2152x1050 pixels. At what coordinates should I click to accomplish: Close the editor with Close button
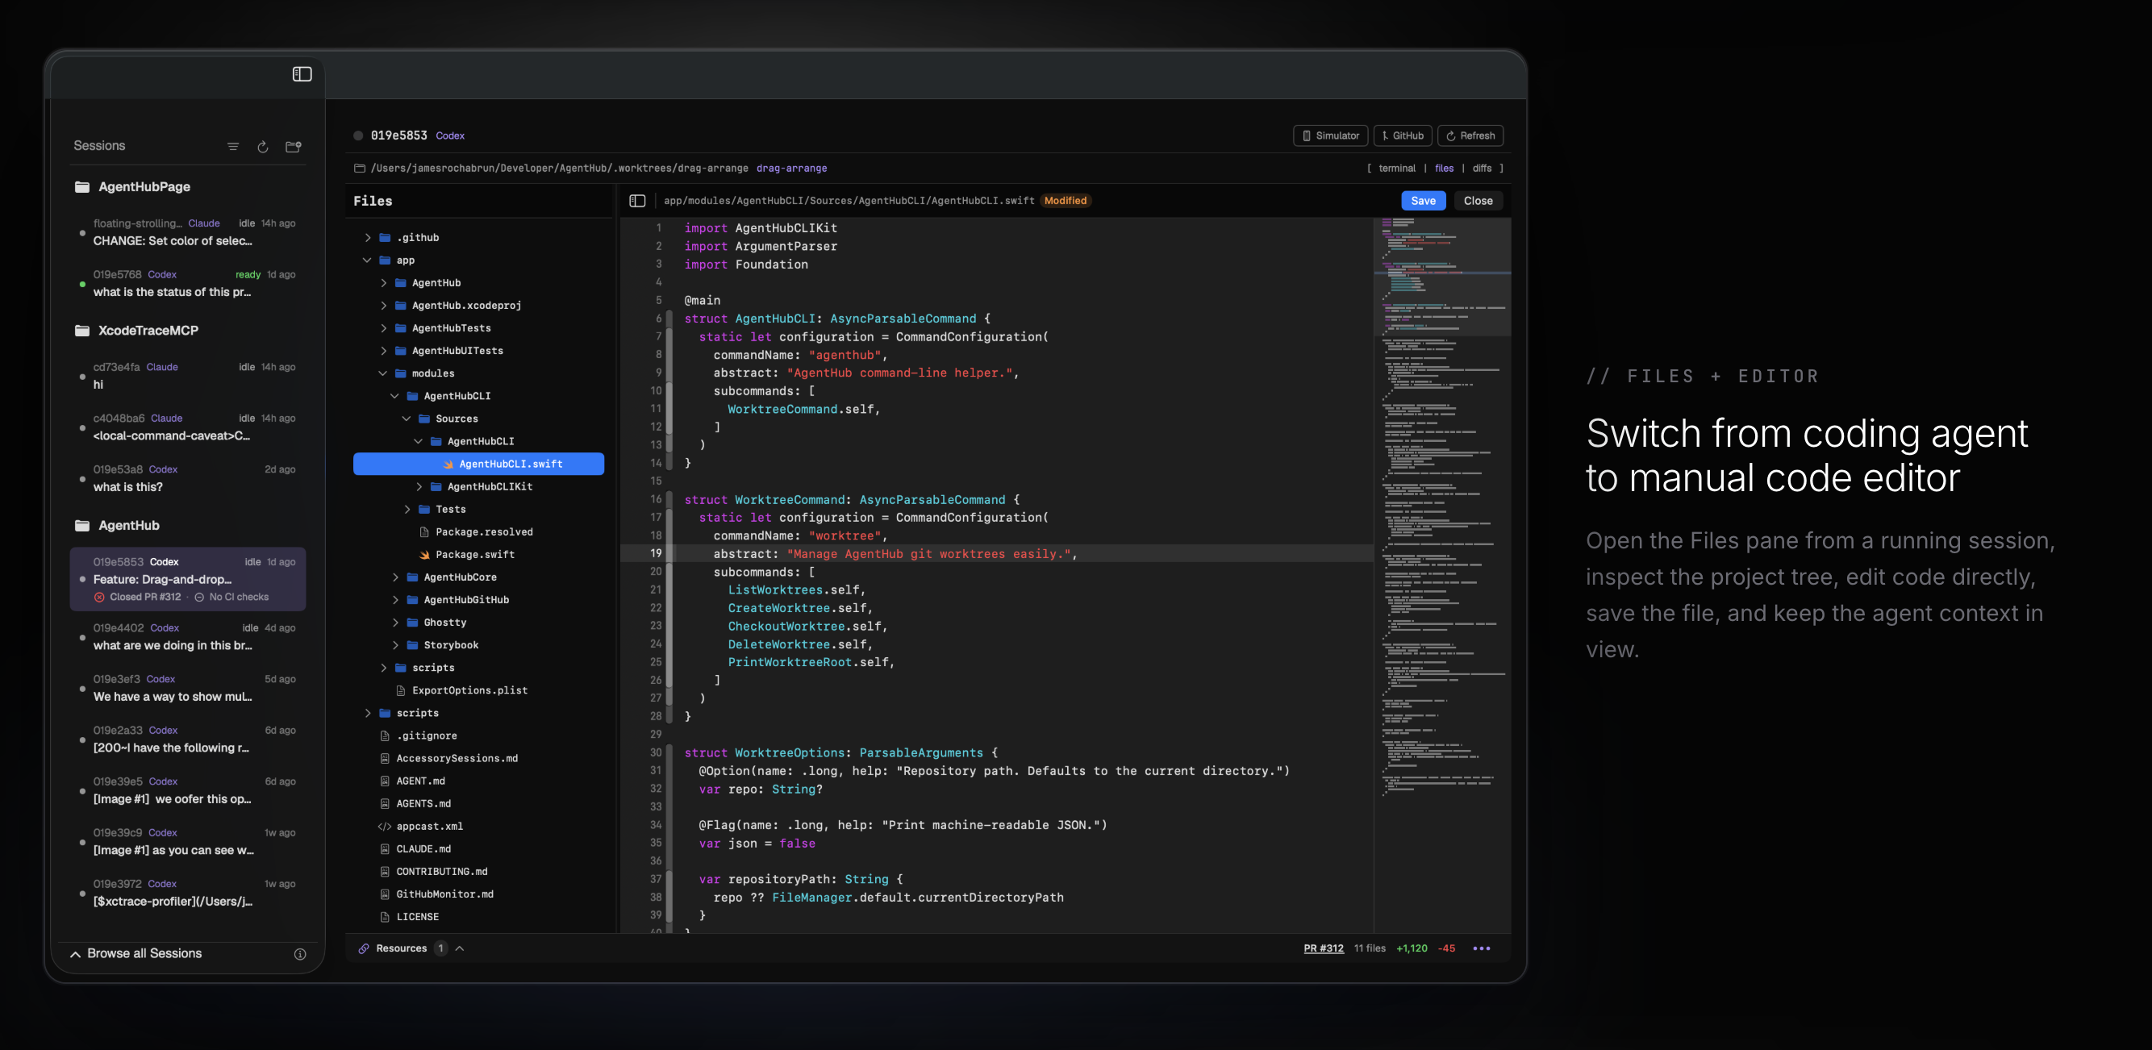tap(1478, 201)
